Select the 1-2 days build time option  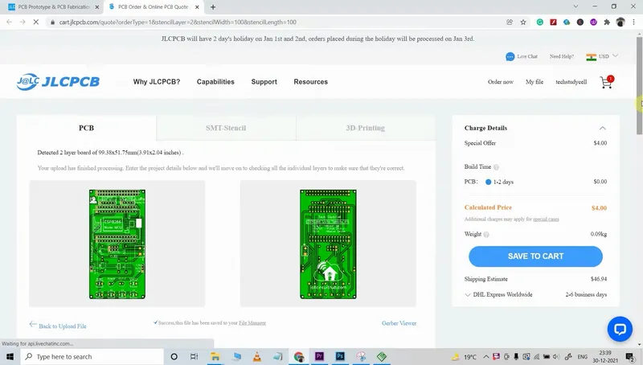(489, 182)
